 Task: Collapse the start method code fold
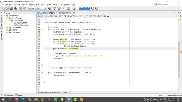point(42,29)
